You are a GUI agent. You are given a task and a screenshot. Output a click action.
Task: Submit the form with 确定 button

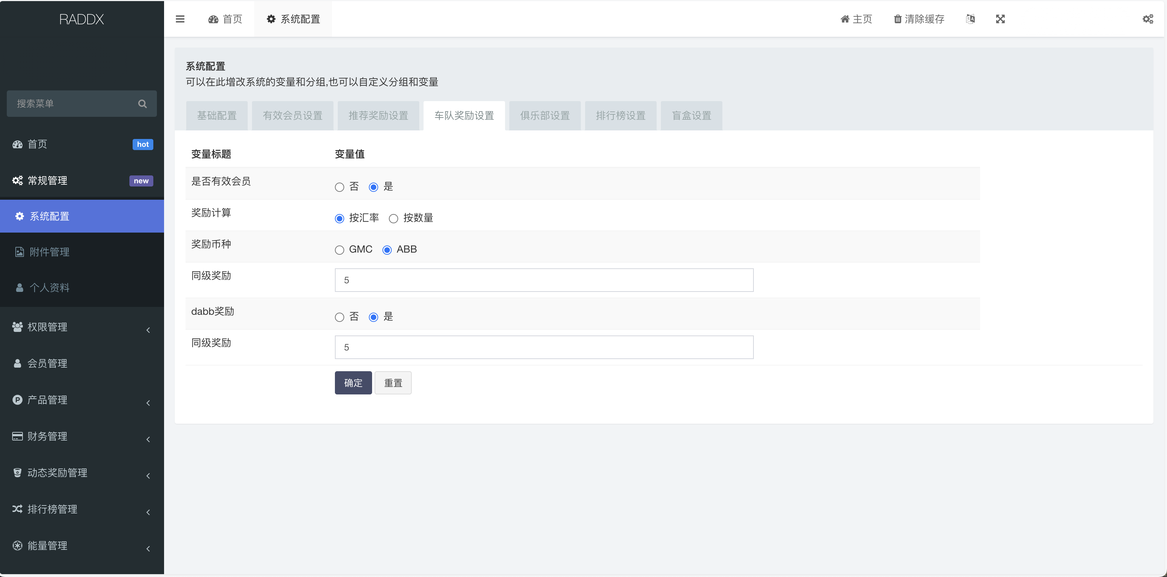[x=353, y=383]
